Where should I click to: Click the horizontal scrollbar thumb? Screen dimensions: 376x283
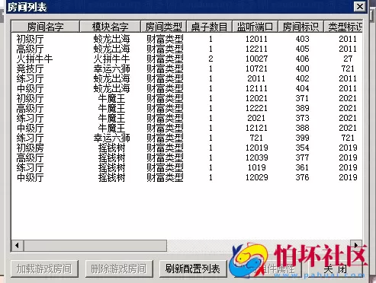coord(95,245)
